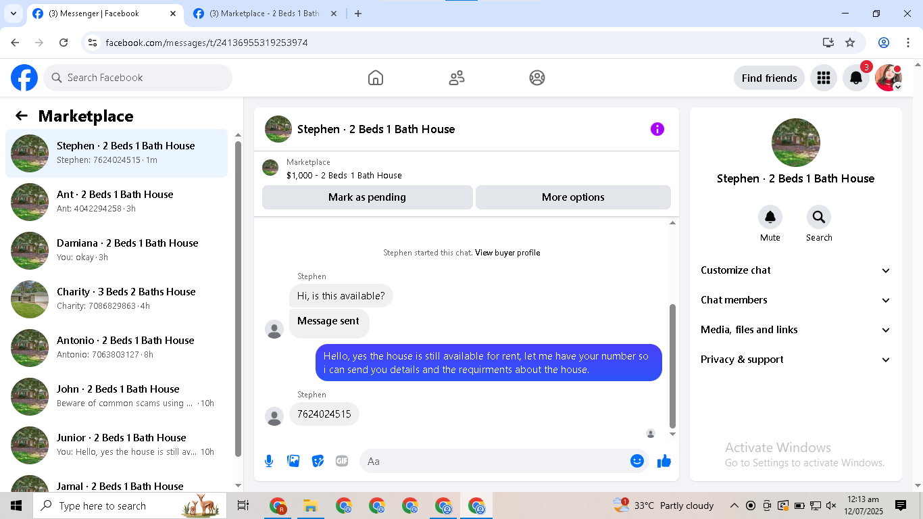Open Facebook Home icon

(376, 78)
